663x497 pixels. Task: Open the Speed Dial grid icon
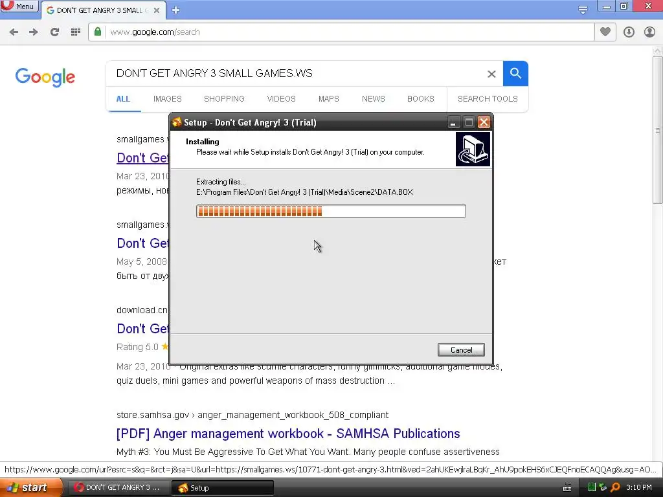(76, 32)
